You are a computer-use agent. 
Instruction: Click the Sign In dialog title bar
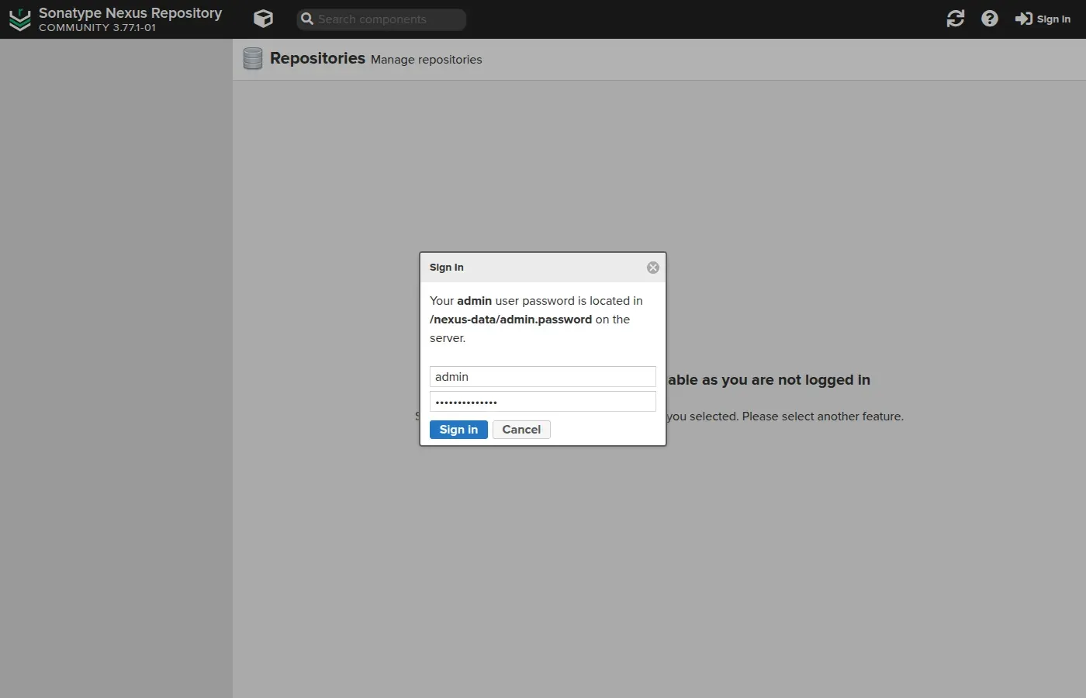(x=543, y=268)
